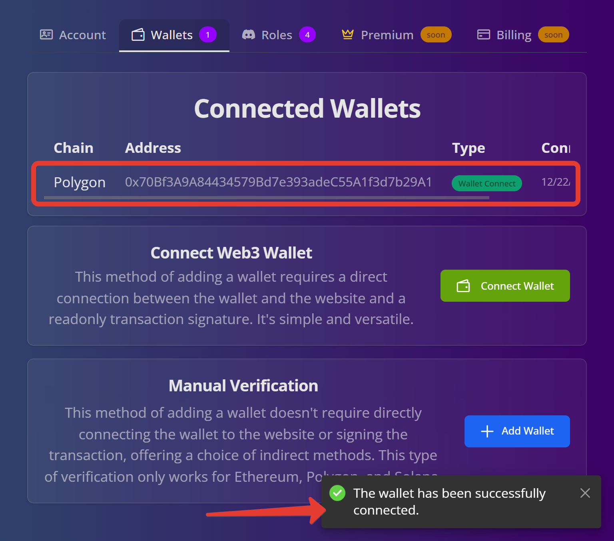Click the Billing credit card icon
Viewport: 614px width, 541px height.
point(484,35)
